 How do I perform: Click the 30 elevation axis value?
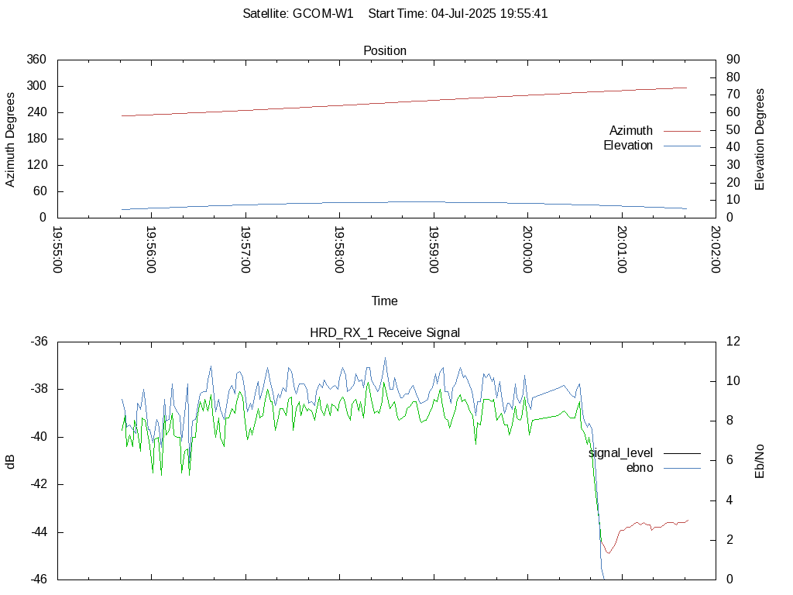[733, 165]
